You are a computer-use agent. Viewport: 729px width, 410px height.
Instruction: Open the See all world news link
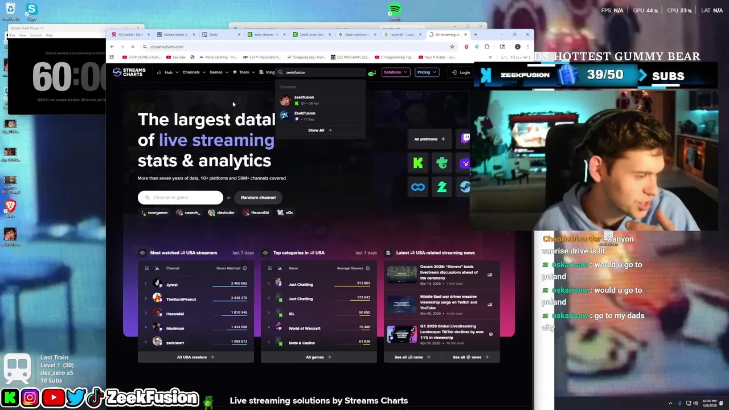point(470,357)
